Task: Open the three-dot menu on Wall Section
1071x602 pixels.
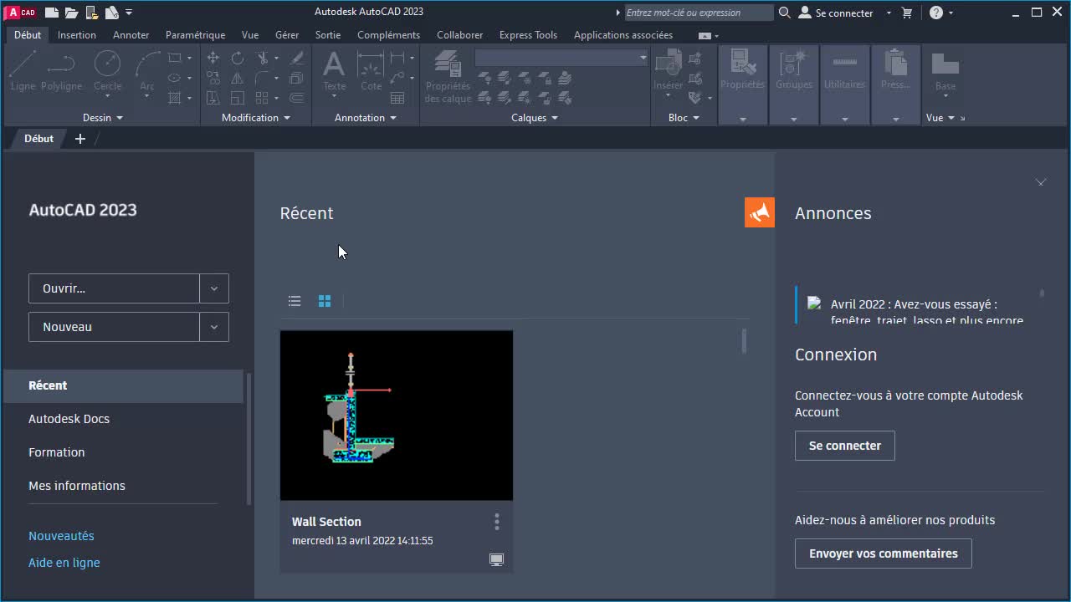Action: tap(496, 522)
